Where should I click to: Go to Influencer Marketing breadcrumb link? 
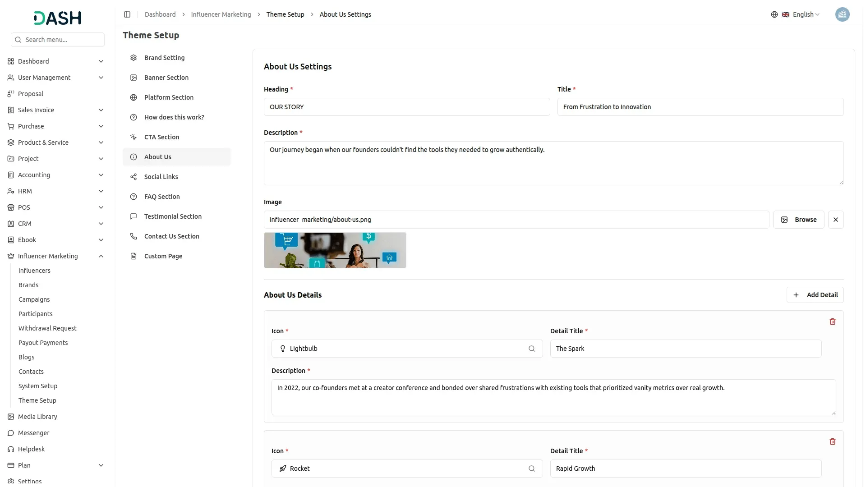point(221,14)
